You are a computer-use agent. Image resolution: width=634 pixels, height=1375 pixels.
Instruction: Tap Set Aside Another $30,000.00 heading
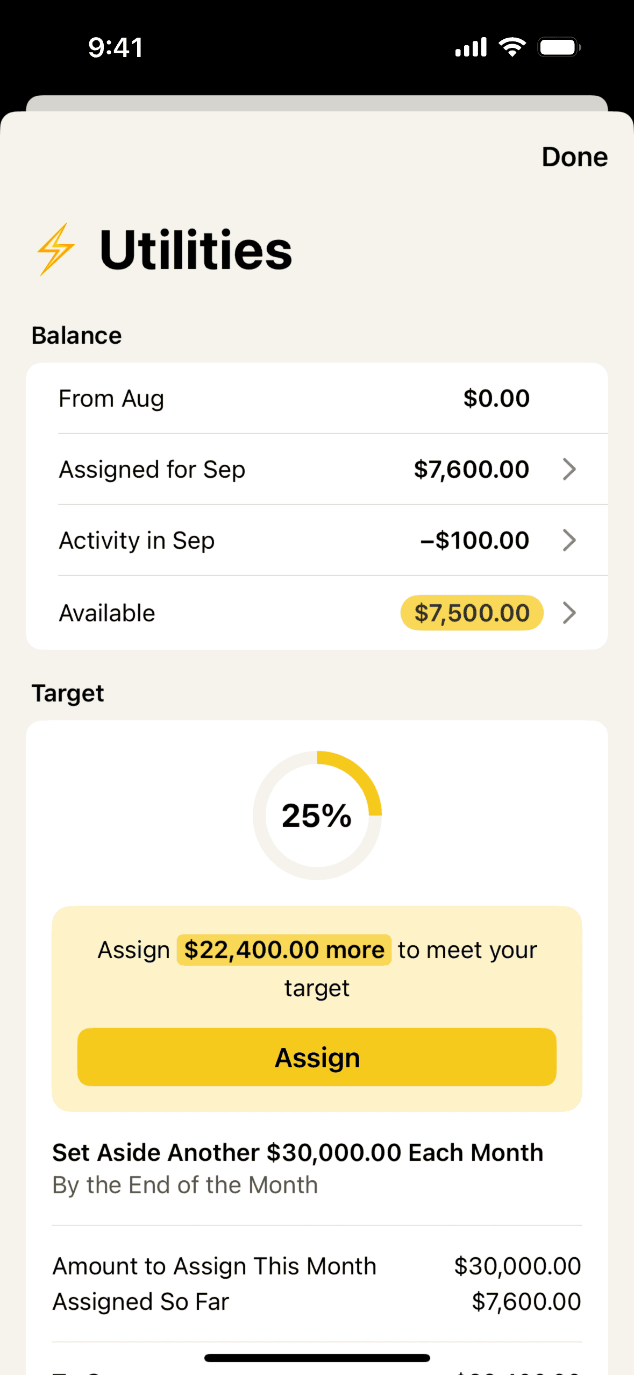[297, 1153]
